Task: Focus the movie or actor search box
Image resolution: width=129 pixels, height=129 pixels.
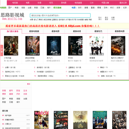Action: (x=60, y=15)
